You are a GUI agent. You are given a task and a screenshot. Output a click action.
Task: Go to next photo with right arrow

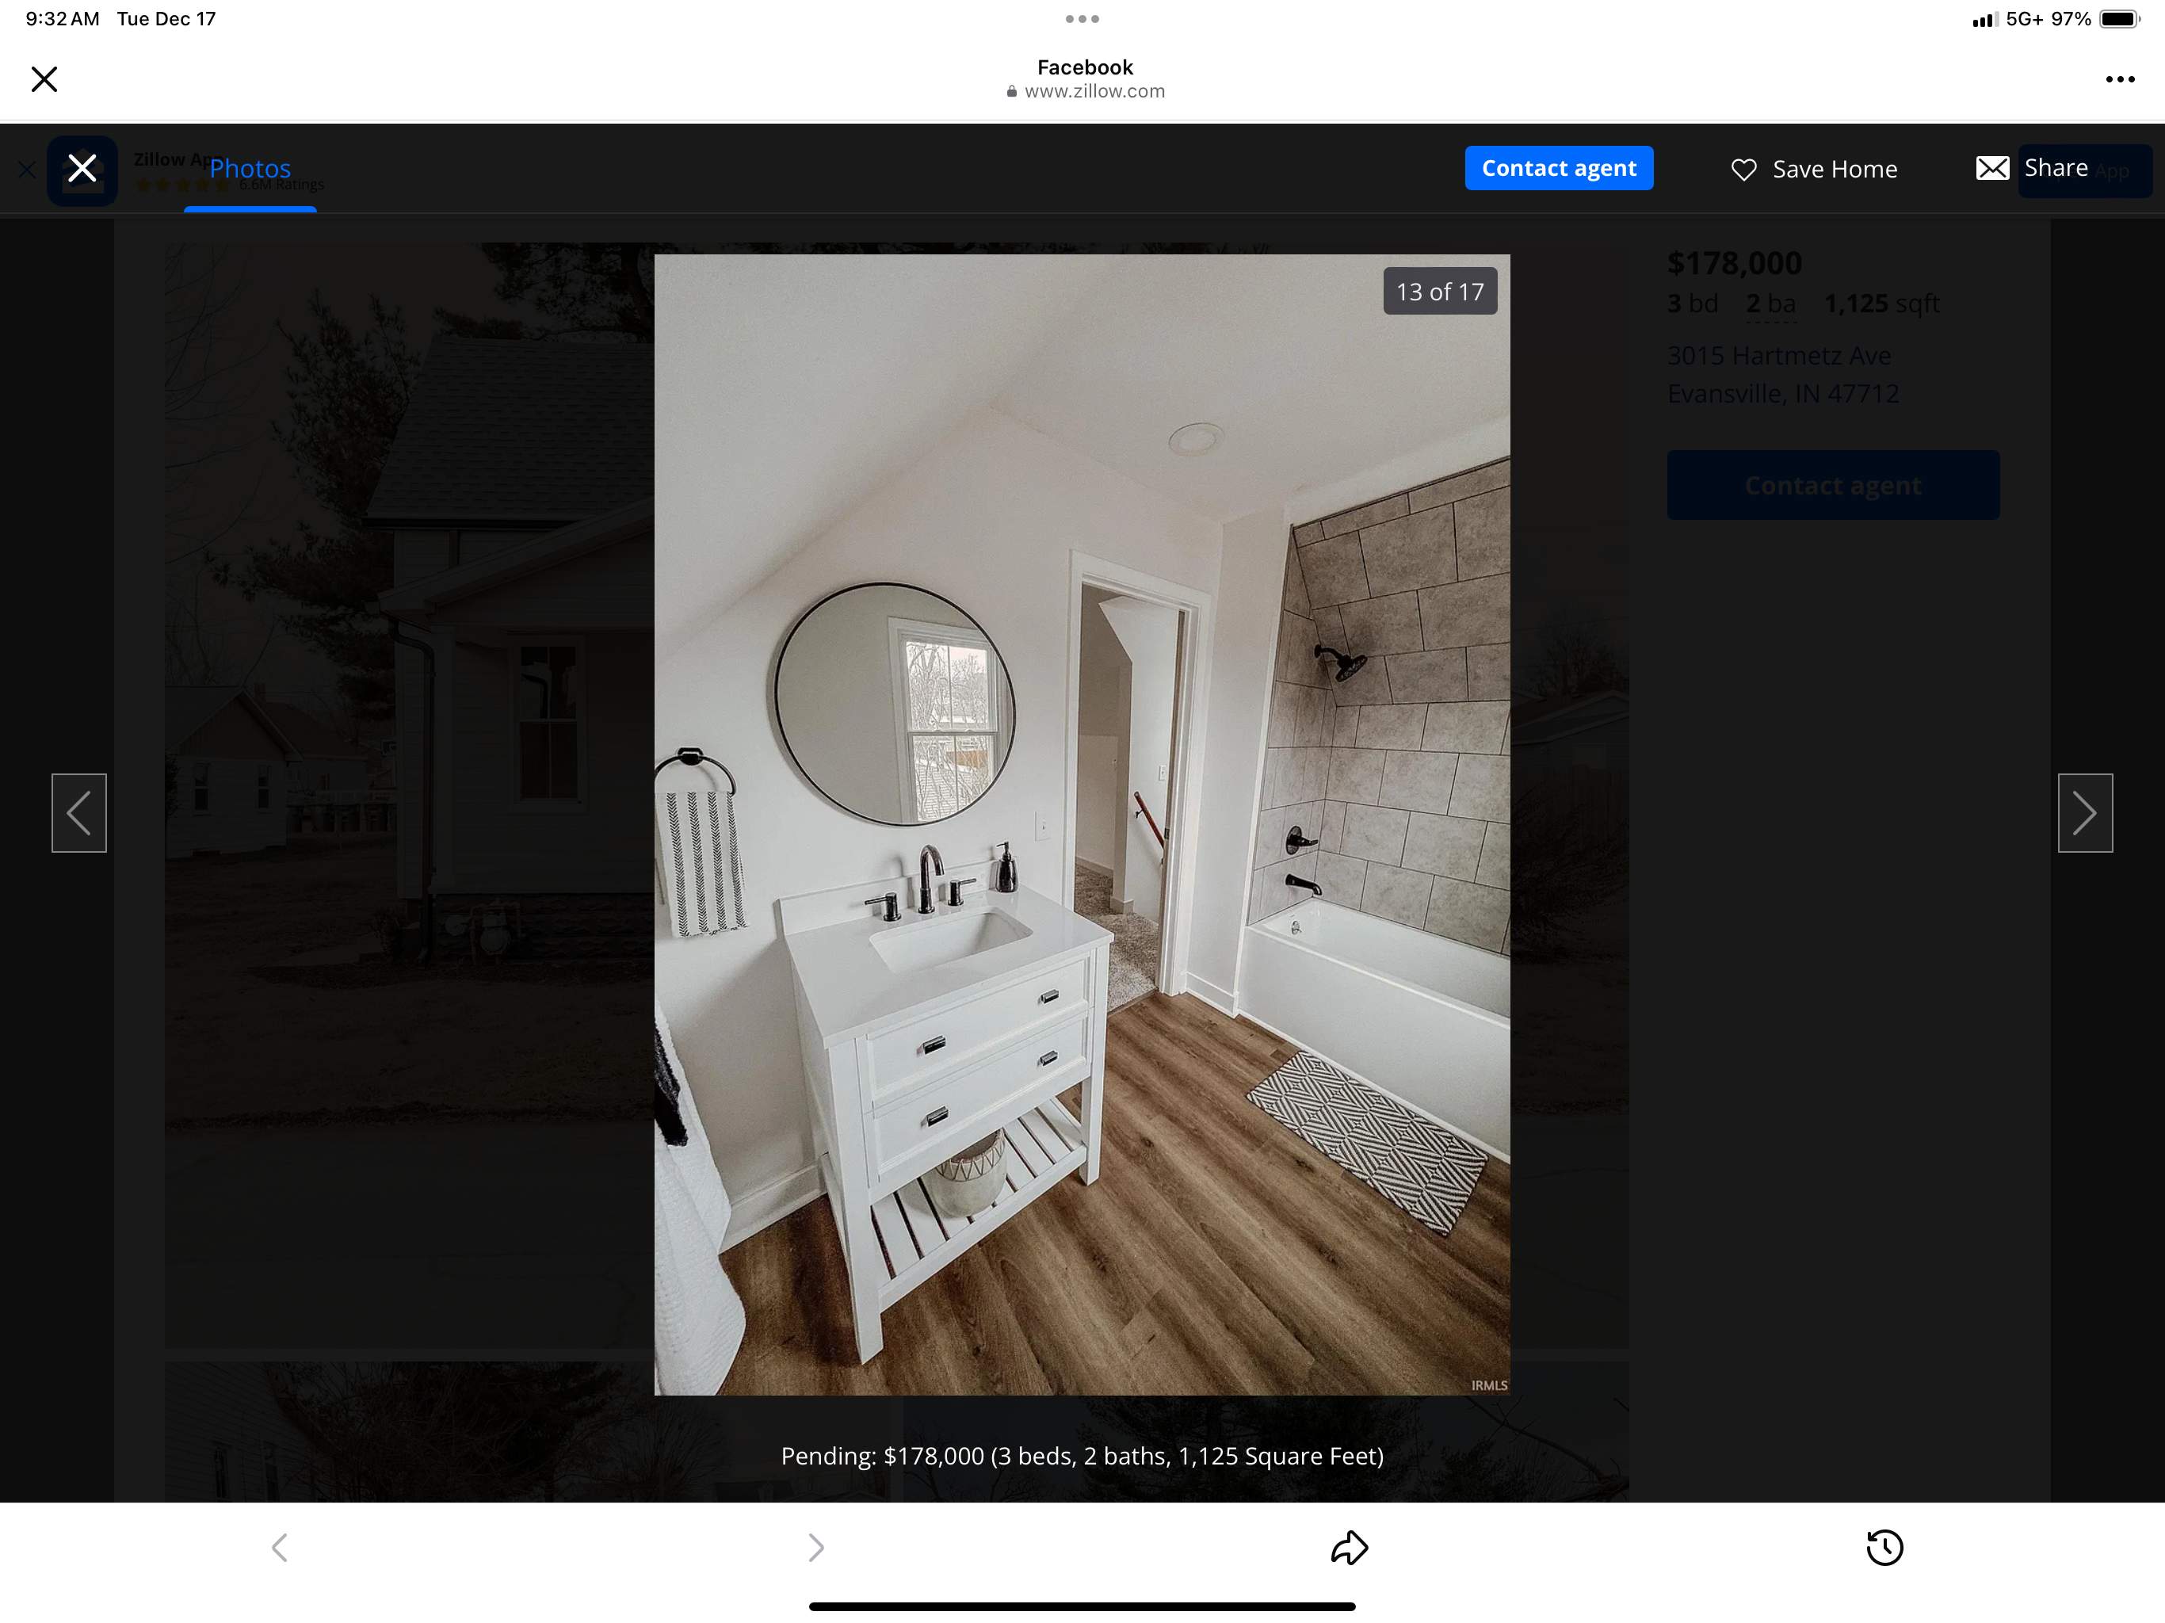click(2085, 812)
